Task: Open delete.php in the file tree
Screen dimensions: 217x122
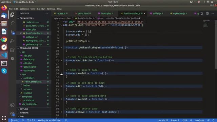Action: pyautogui.click(x=29, y=59)
